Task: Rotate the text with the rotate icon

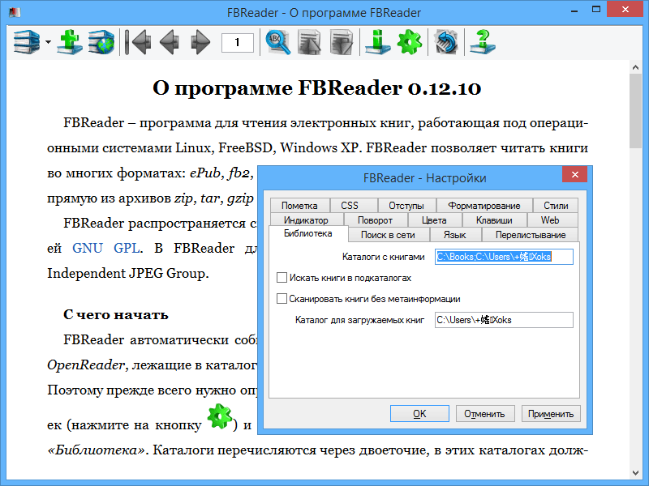Action: (x=445, y=42)
